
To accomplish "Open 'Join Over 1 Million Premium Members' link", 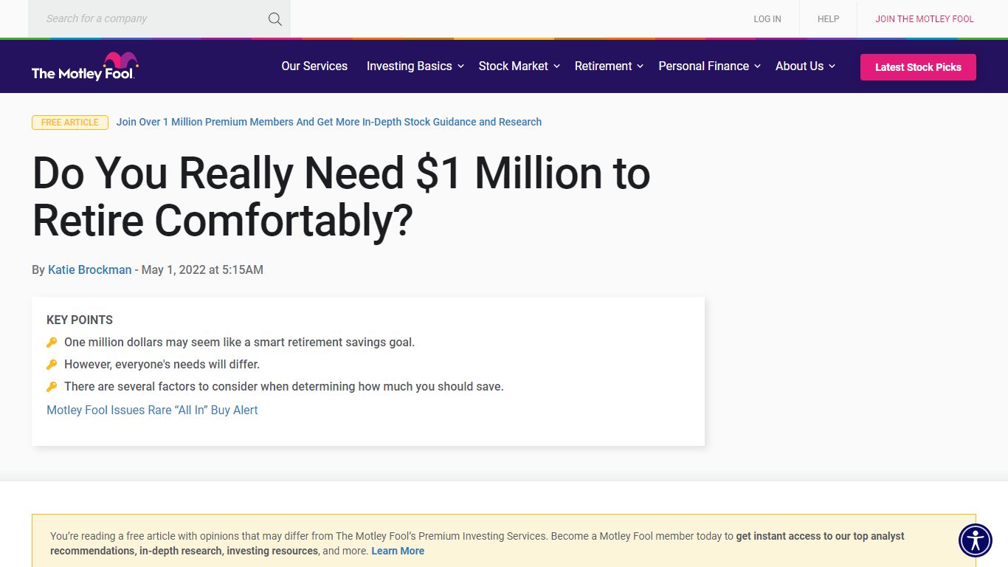I will pyautogui.click(x=329, y=122).
